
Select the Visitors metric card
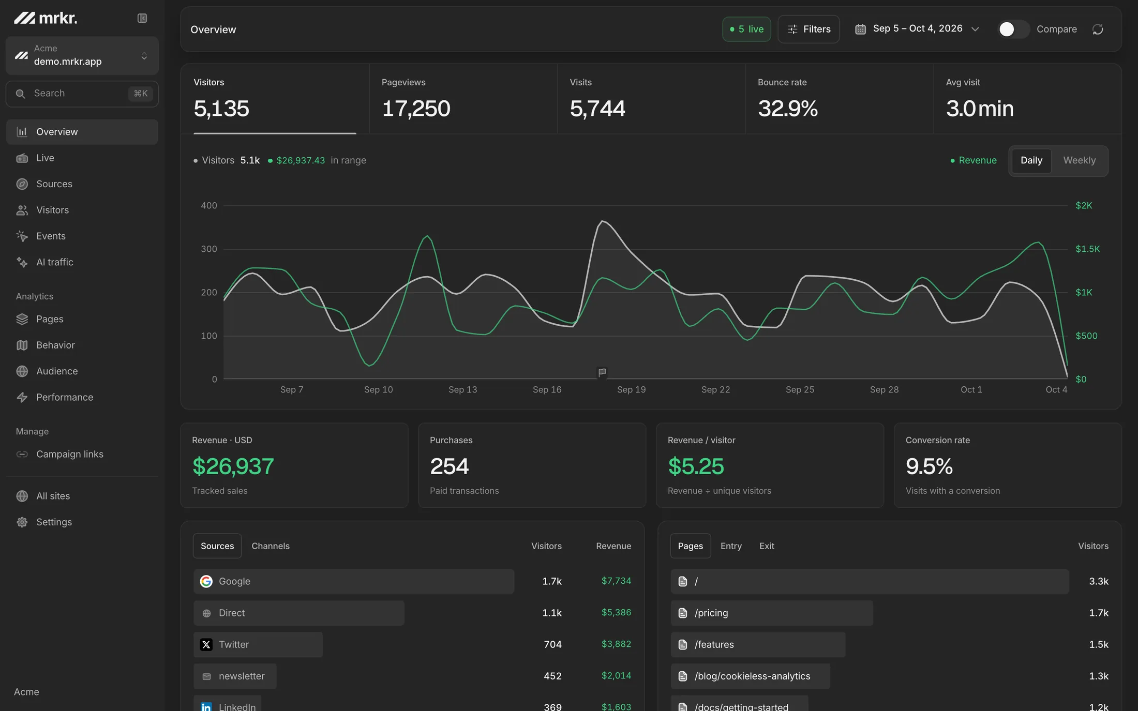(x=275, y=99)
